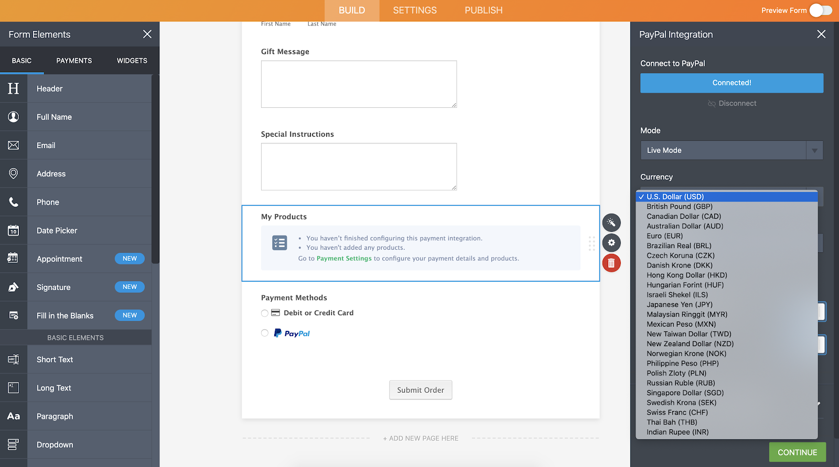Choose U.S. Dollar (USD) currency option
The height and width of the screenshot is (467, 839).
[727, 197]
